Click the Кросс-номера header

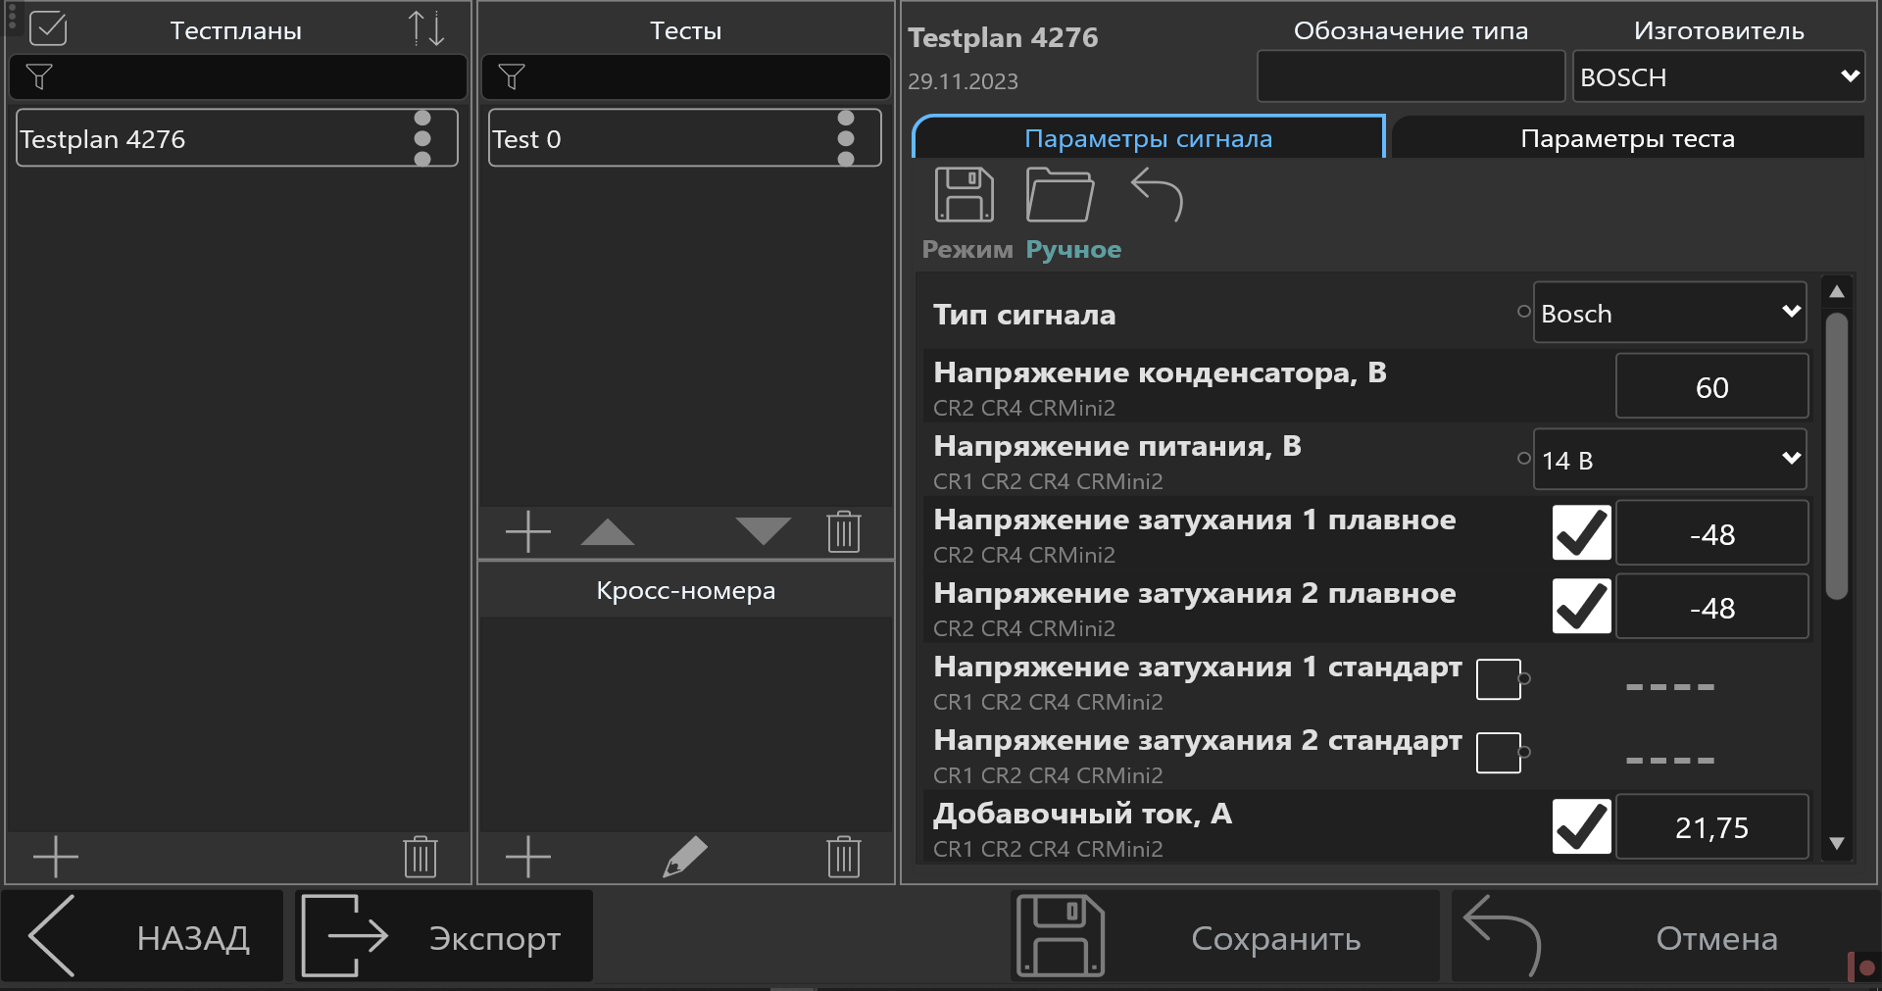pyautogui.click(x=685, y=590)
